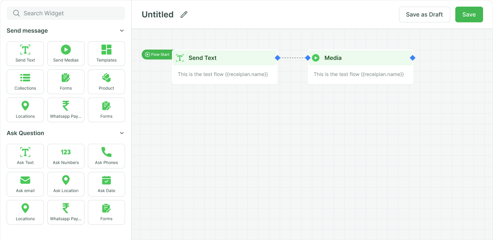Expand the Flow Start node options
Image resolution: width=493 pixels, height=240 pixels.
click(x=157, y=54)
